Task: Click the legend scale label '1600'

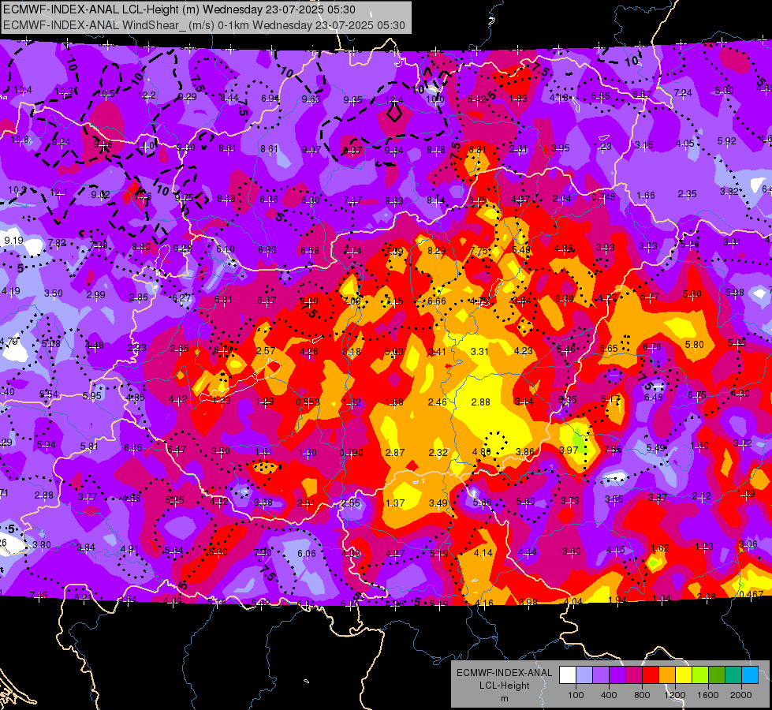Action: click(x=708, y=695)
